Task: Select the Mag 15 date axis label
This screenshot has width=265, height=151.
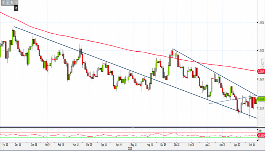Action: tap(134, 145)
